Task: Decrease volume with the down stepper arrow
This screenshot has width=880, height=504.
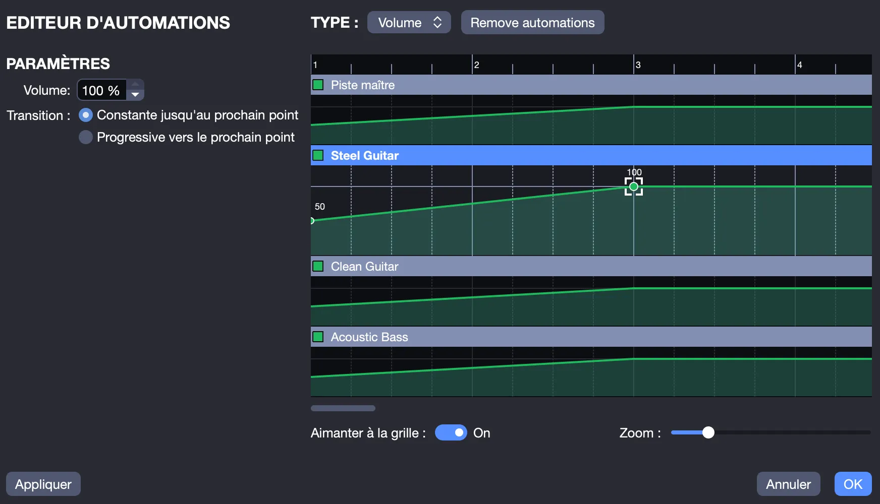Action: tap(135, 95)
